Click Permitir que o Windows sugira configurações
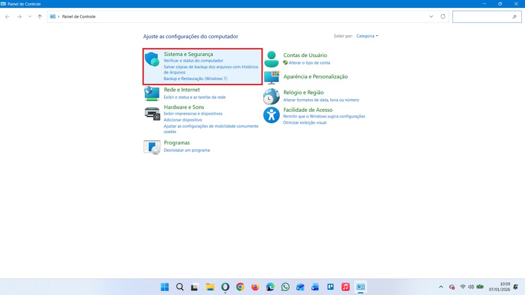This screenshot has height=295, width=525. (x=324, y=116)
